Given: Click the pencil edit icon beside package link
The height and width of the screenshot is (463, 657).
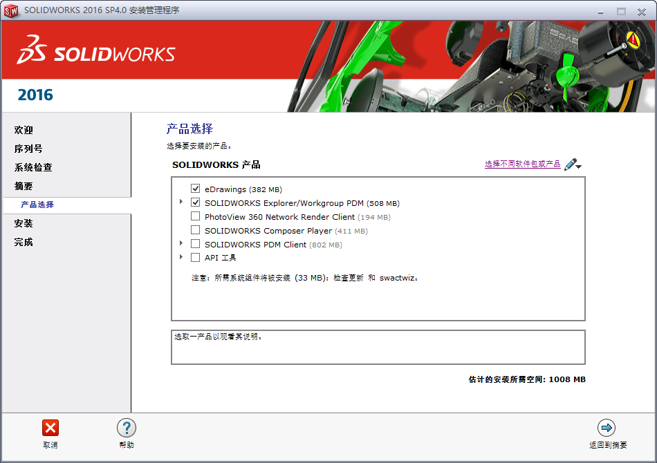Looking at the screenshot, I should pos(570,164).
